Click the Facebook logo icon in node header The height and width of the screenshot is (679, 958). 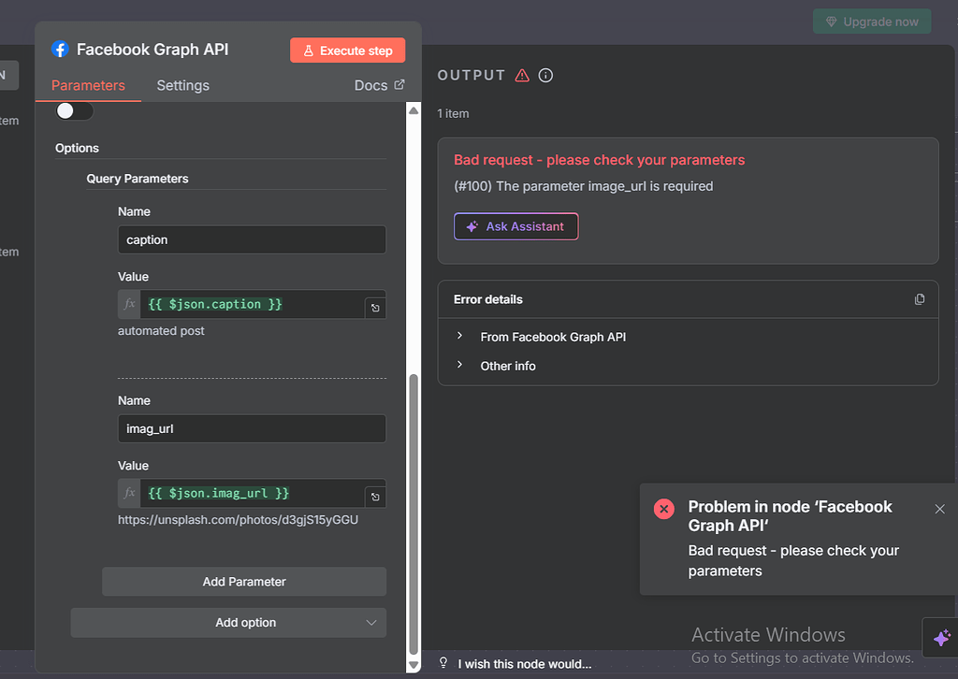tap(60, 50)
